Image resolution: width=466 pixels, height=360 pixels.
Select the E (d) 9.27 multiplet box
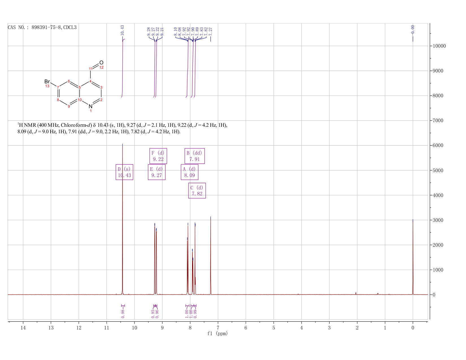click(x=157, y=172)
